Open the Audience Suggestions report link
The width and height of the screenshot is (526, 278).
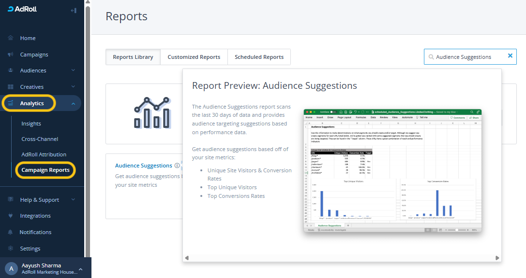point(143,166)
